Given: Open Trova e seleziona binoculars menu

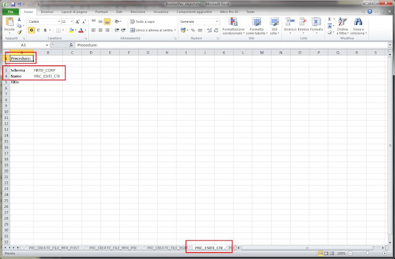Looking at the screenshot, I should click(358, 26).
